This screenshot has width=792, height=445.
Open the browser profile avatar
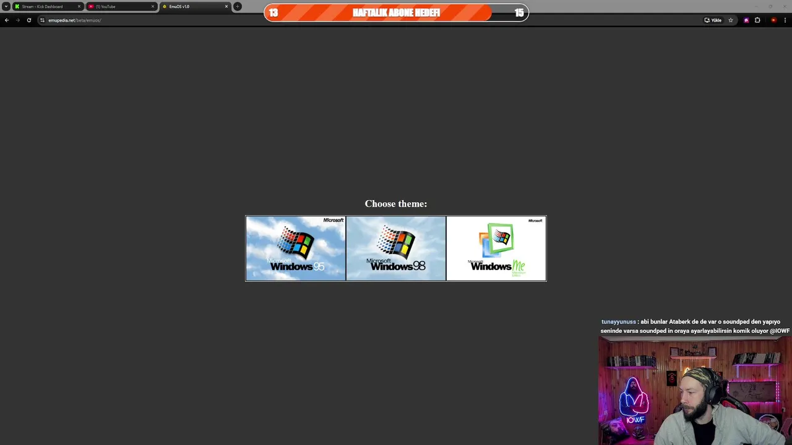pos(773,20)
